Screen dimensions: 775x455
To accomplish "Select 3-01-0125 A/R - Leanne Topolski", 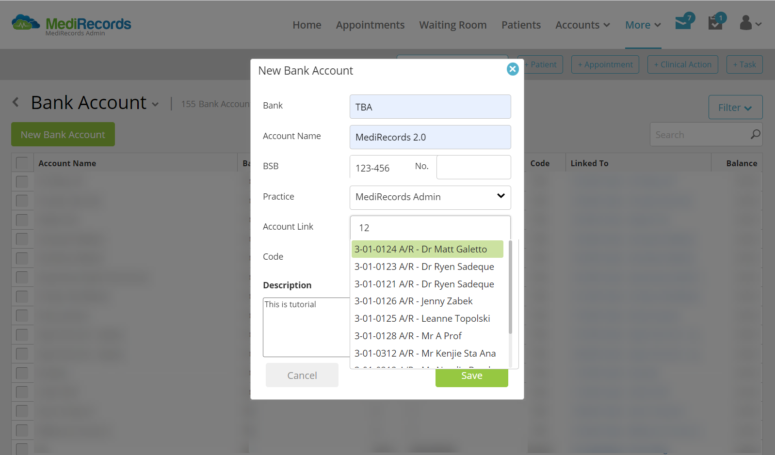I will click(427, 318).
